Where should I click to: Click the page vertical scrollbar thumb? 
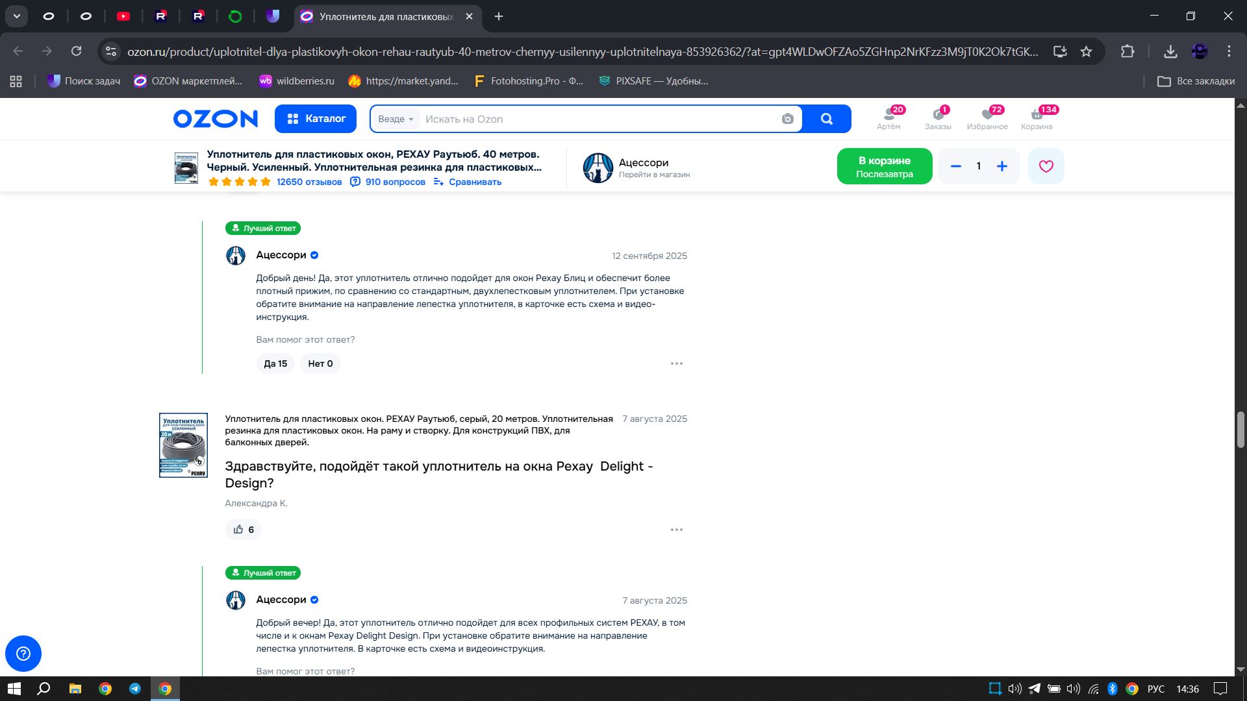1240,429
